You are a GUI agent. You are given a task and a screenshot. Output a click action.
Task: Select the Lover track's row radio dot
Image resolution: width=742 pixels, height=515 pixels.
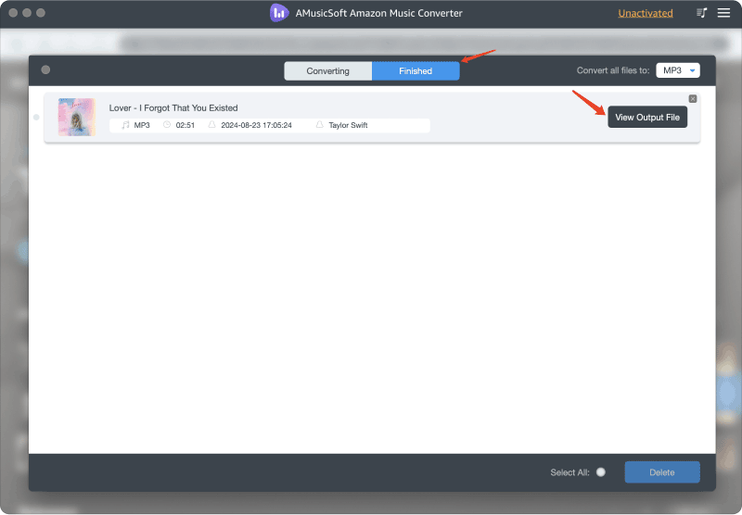(36, 118)
